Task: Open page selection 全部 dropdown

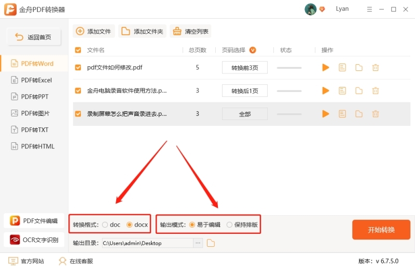Action: pyautogui.click(x=244, y=114)
